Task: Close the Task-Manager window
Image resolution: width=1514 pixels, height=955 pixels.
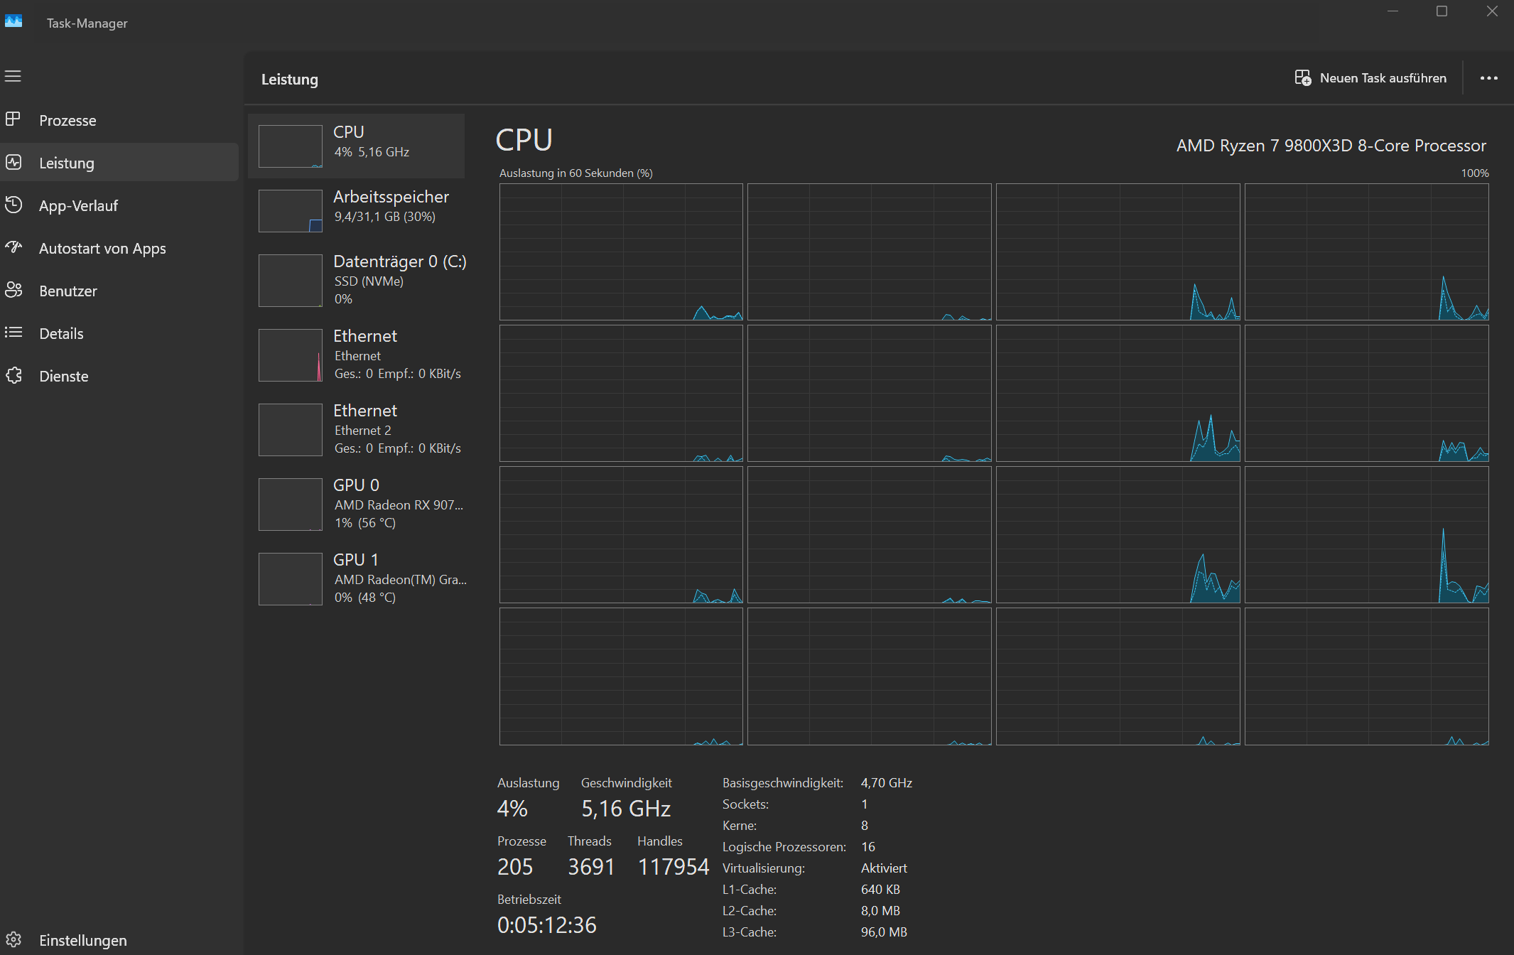Action: tap(1492, 11)
